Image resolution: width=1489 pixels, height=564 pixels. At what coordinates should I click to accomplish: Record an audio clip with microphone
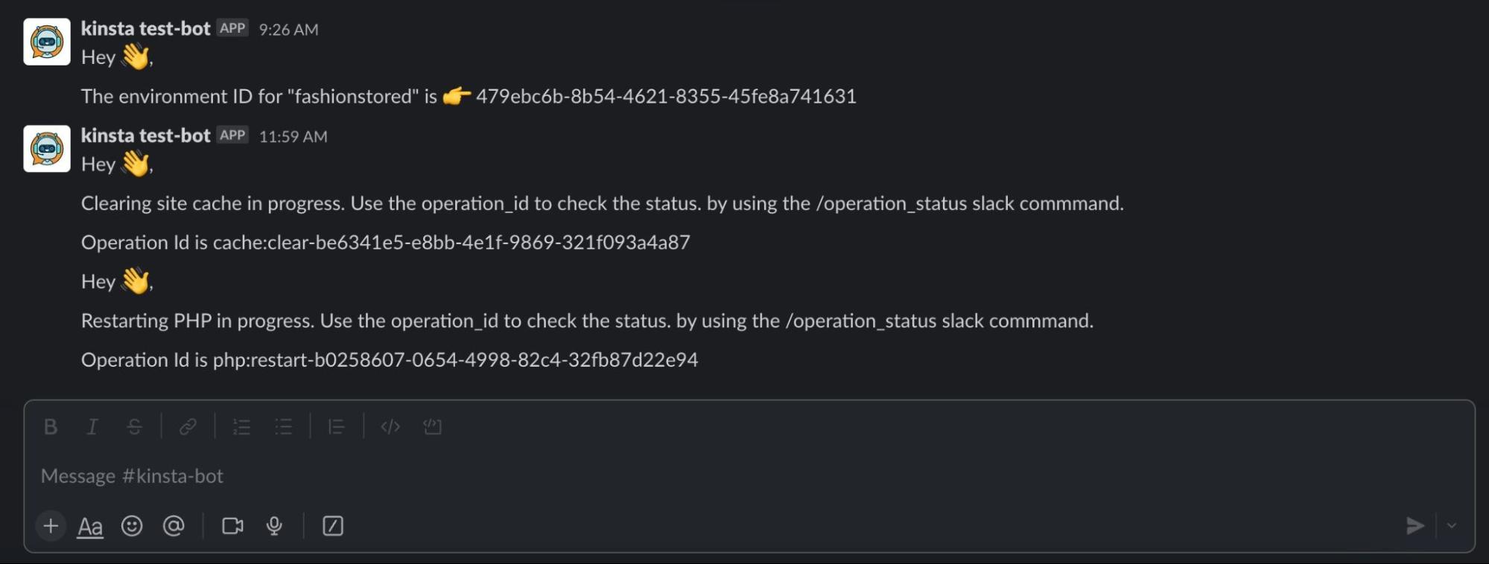pos(274,526)
